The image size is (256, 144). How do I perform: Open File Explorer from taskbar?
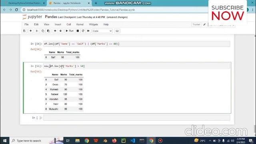[x=77, y=140]
